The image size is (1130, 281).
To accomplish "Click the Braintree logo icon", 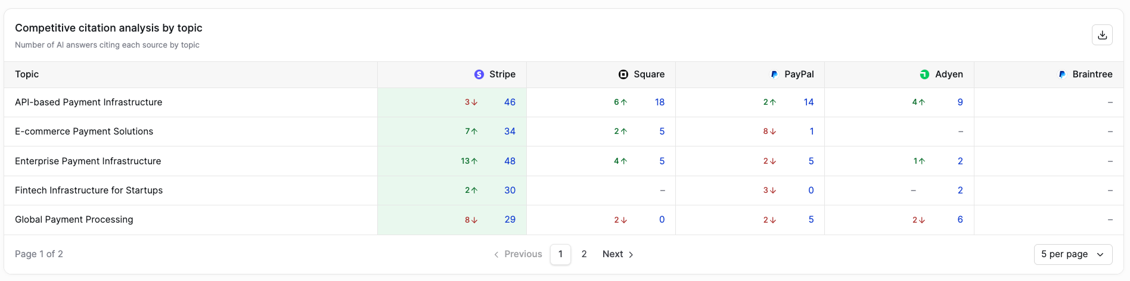I will coord(1062,74).
